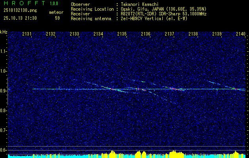The width and height of the screenshot is (249, 158).
Task: Click the 2el-HB9CV Vertical antenna text
Action: point(154,19)
